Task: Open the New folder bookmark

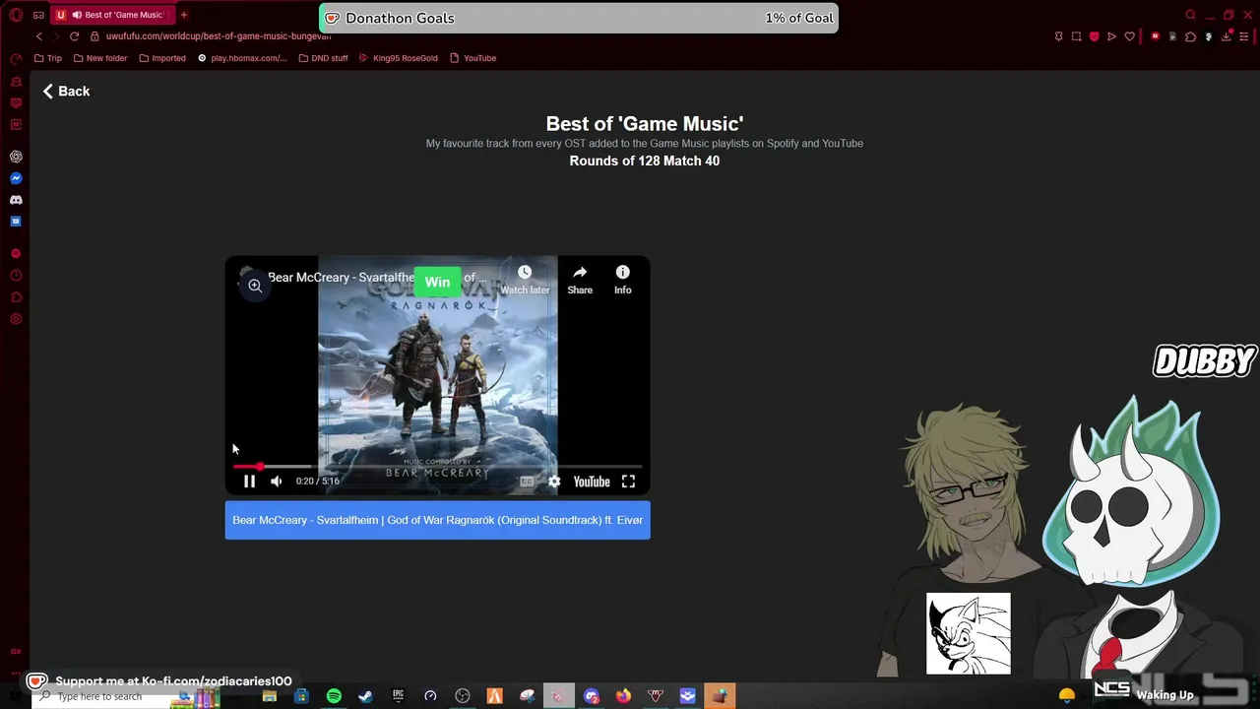Action: pyautogui.click(x=99, y=58)
